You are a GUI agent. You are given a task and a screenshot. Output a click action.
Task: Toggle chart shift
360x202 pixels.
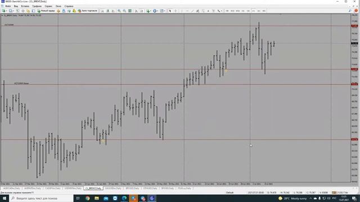coord(142,11)
